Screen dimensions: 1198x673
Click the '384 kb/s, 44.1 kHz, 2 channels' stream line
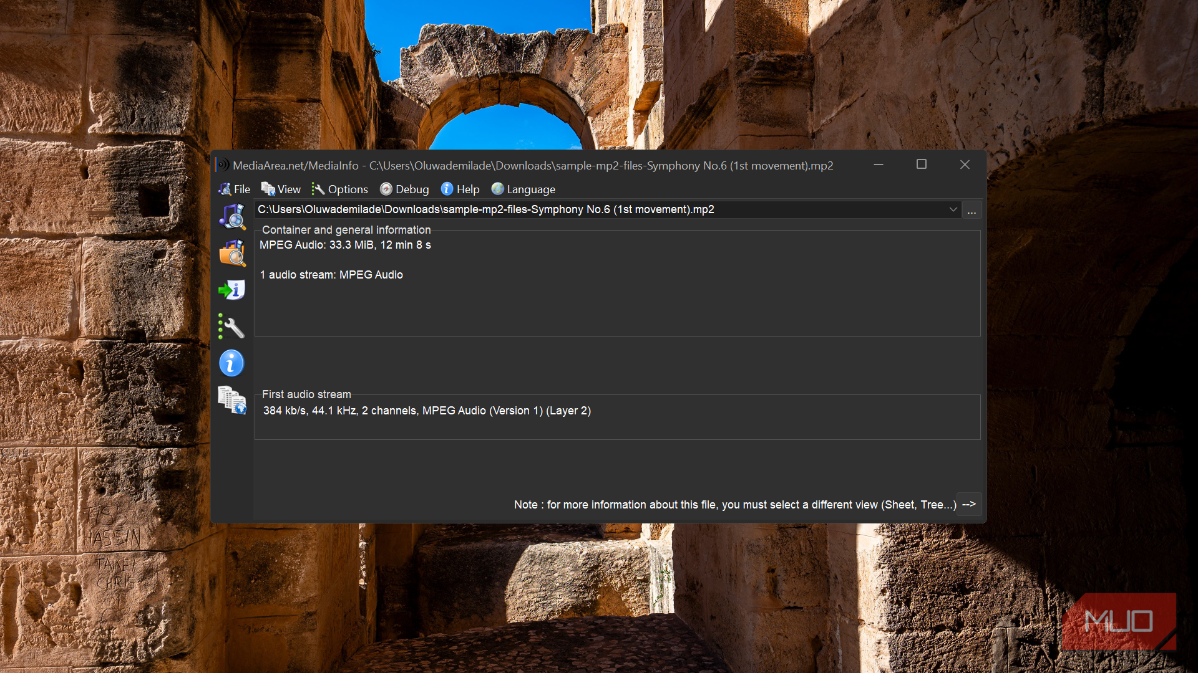(427, 411)
